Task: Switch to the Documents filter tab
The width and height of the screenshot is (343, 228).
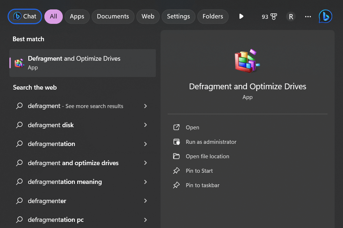Action: click(113, 17)
